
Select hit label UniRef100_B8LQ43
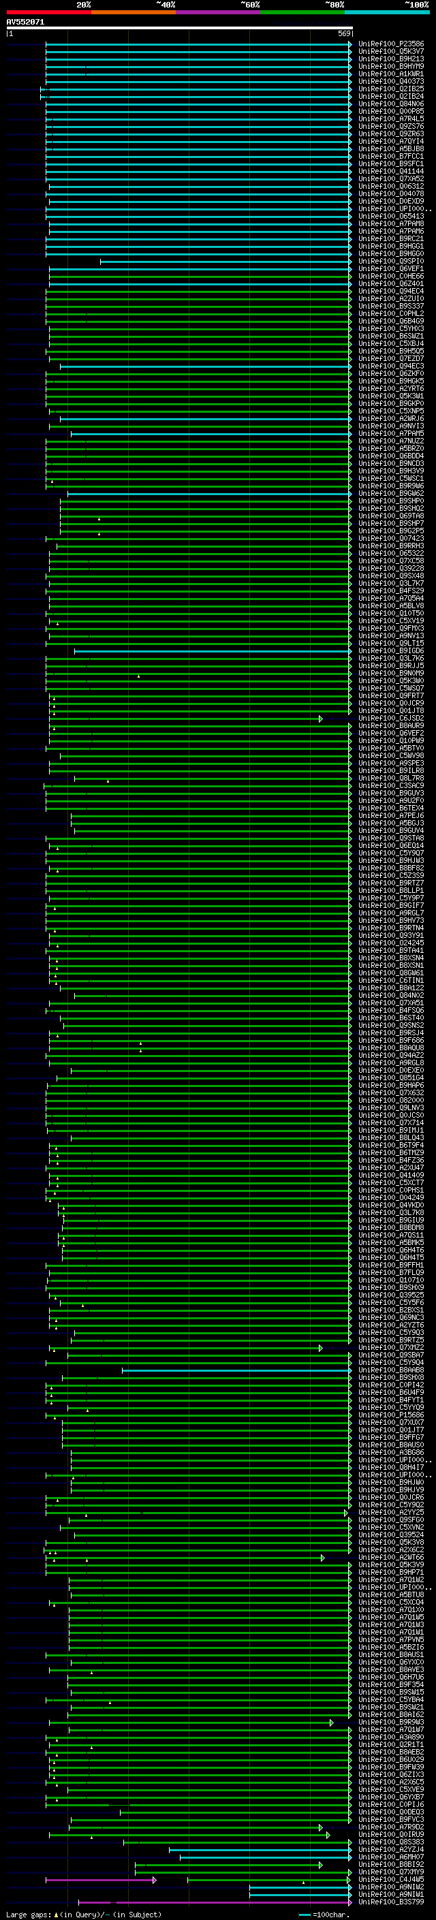tap(390, 1137)
